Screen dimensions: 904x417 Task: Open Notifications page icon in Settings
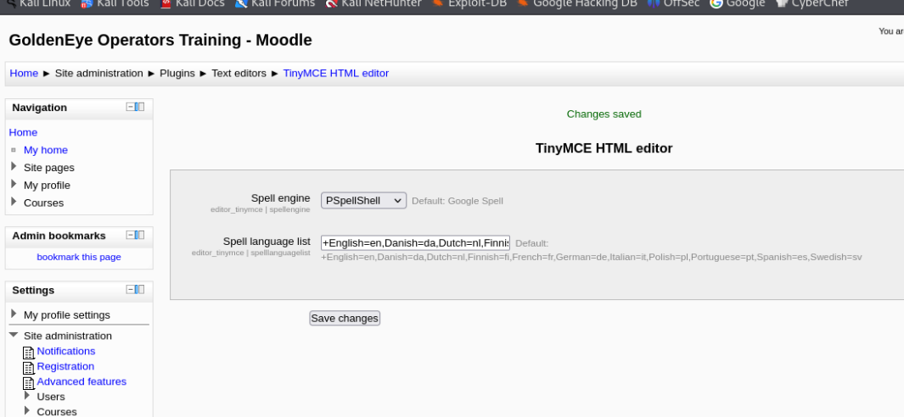29,352
